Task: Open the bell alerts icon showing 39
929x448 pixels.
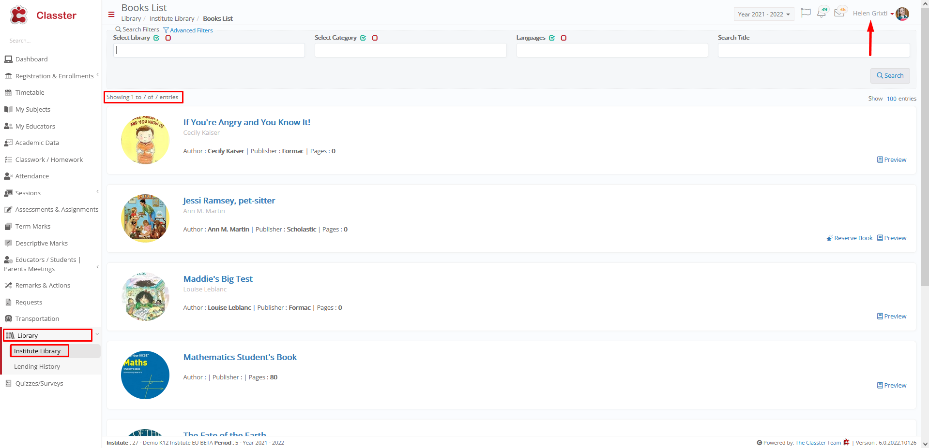Action: [x=822, y=13]
